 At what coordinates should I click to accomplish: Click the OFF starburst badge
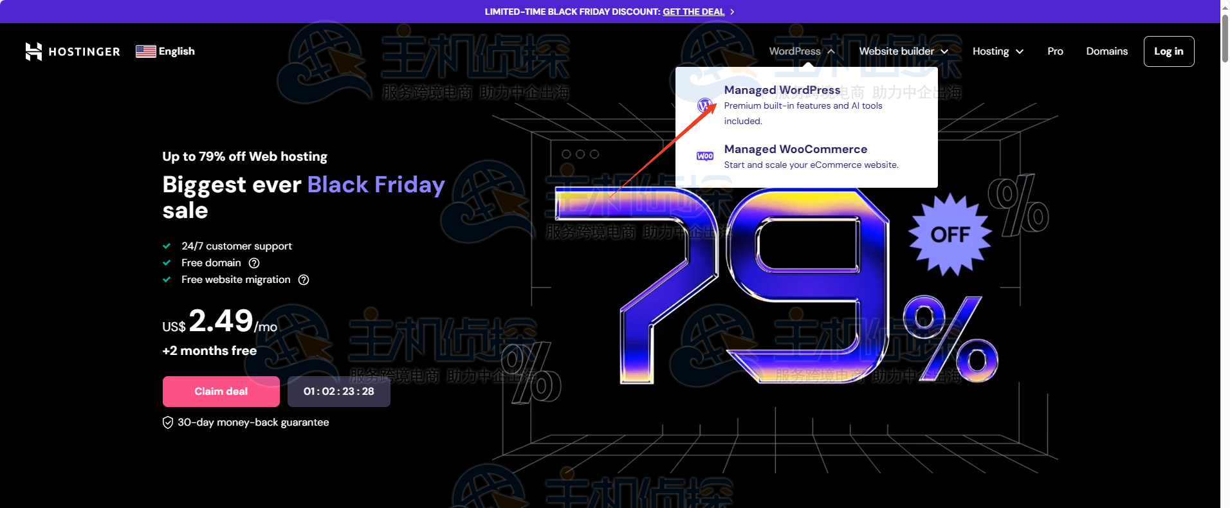(x=950, y=235)
